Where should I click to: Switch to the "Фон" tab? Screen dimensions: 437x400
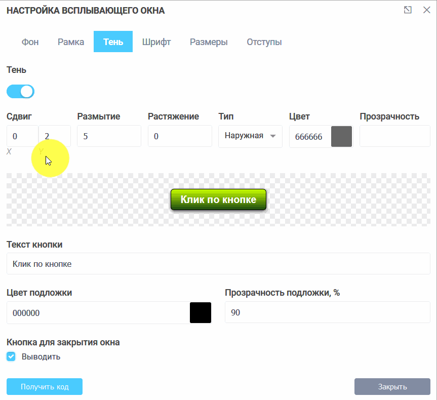[x=30, y=42]
